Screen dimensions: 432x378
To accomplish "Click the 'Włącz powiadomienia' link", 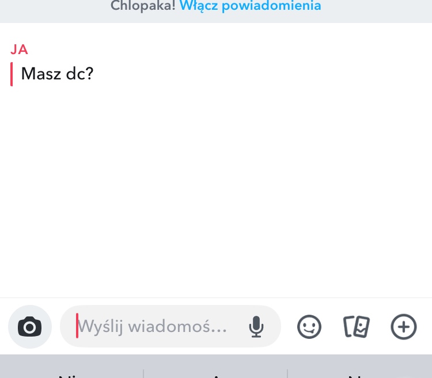I will (250, 7).
